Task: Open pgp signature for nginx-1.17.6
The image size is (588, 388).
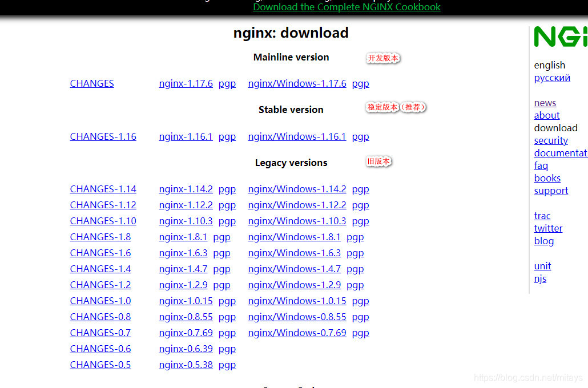Action: point(227,84)
